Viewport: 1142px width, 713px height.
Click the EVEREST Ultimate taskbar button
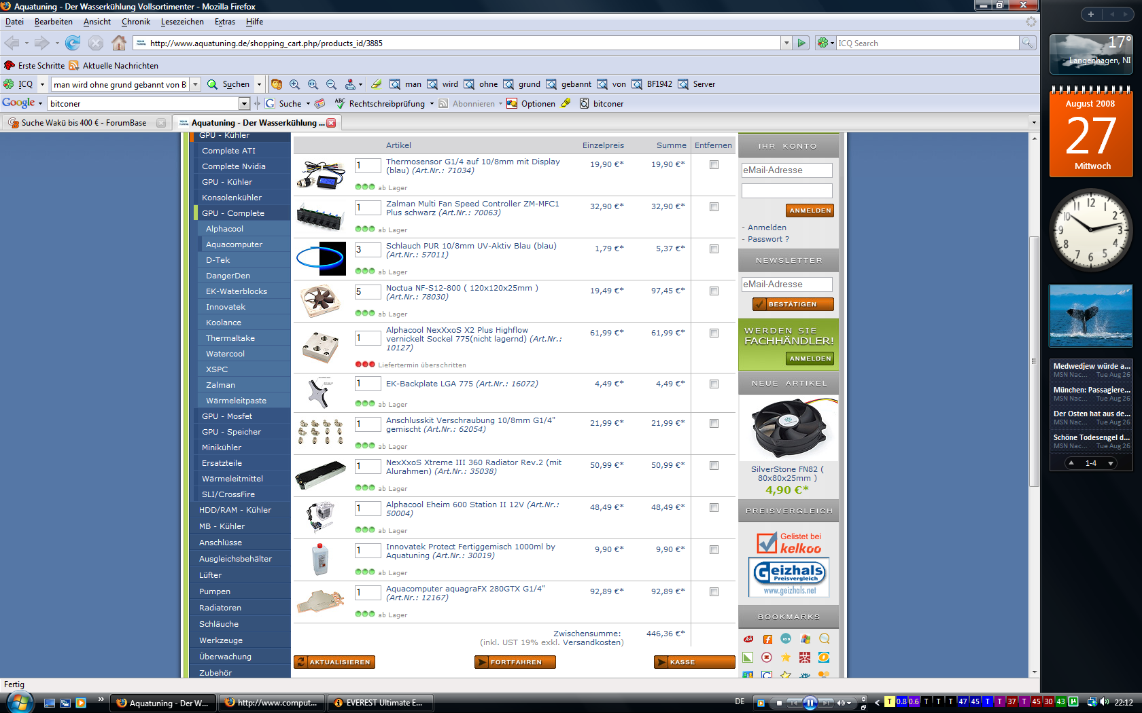(381, 703)
